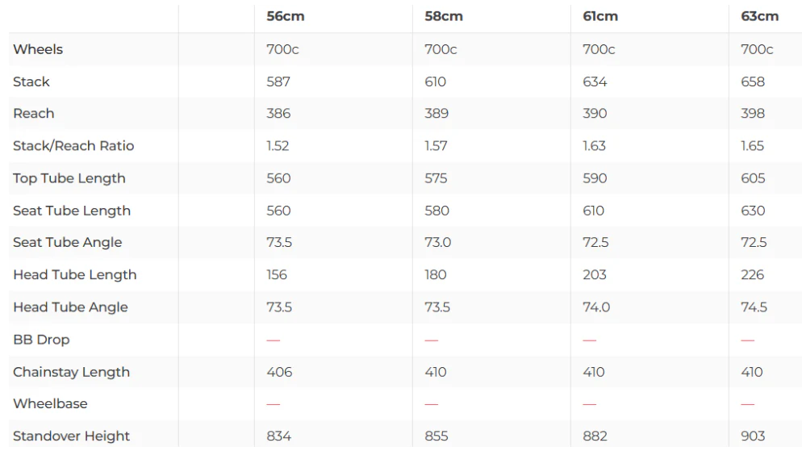Image resolution: width=802 pixels, height=451 pixels.
Task: Click the Chainstay Length row label
Action: (x=71, y=372)
